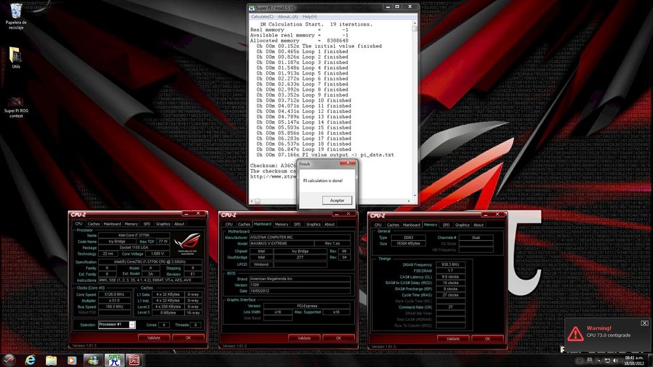Click Validate in middle CPU-Z window
Viewport: 653px width, 367px height.
(x=304, y=338)
